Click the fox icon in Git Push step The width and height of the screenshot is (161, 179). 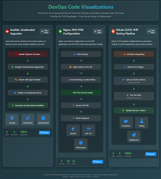[x=125, y=54]
